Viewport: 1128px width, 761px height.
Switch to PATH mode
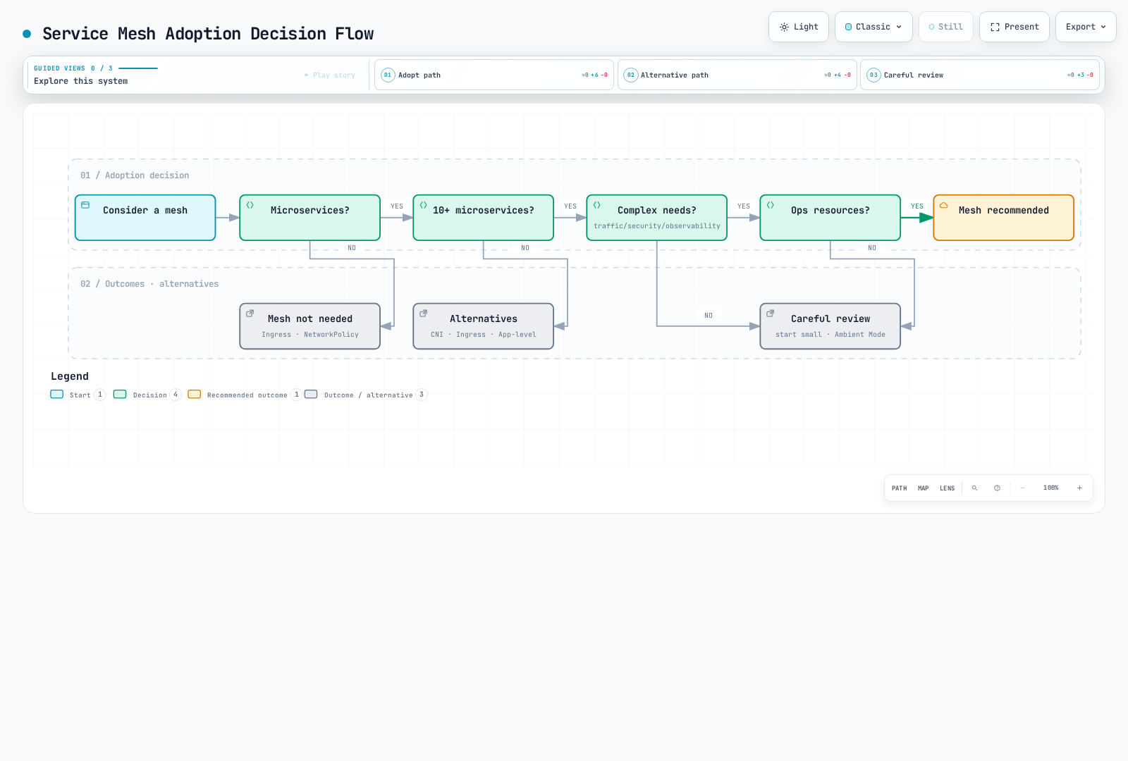(900, 488)
